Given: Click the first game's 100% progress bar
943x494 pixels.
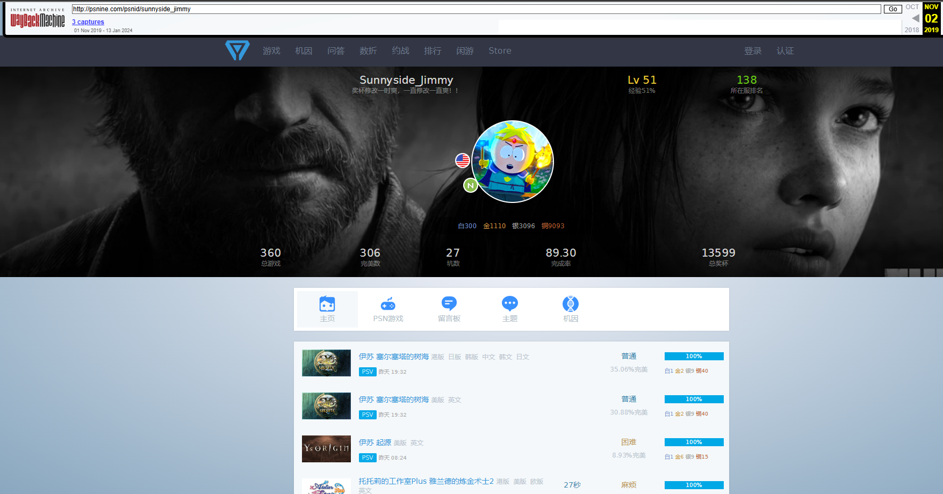Looking at the screenshot, I should click(694, 357).
